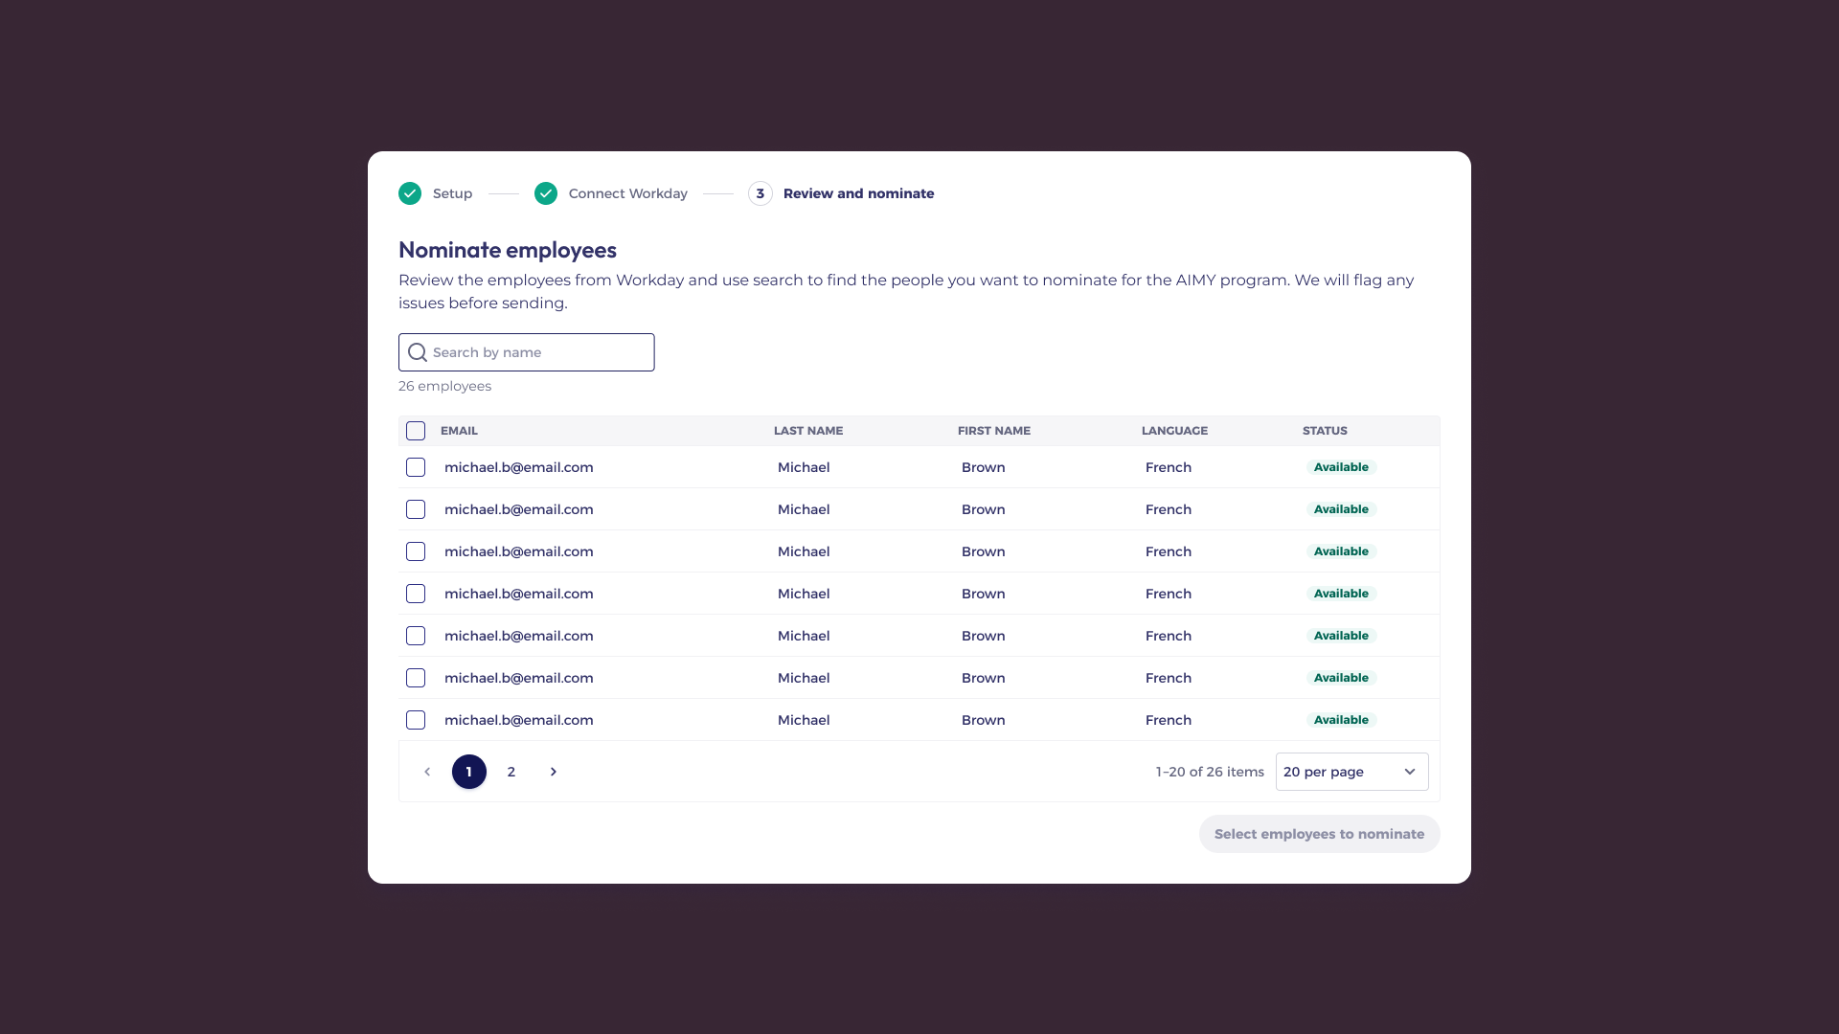
Task: Open page 2 of the employee list
Action: [x=511, y=772]
